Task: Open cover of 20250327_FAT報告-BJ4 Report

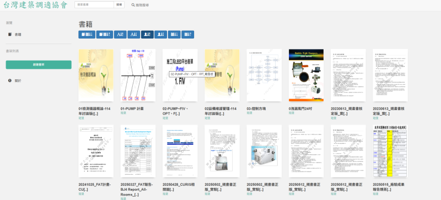Action: pos(138,152)
